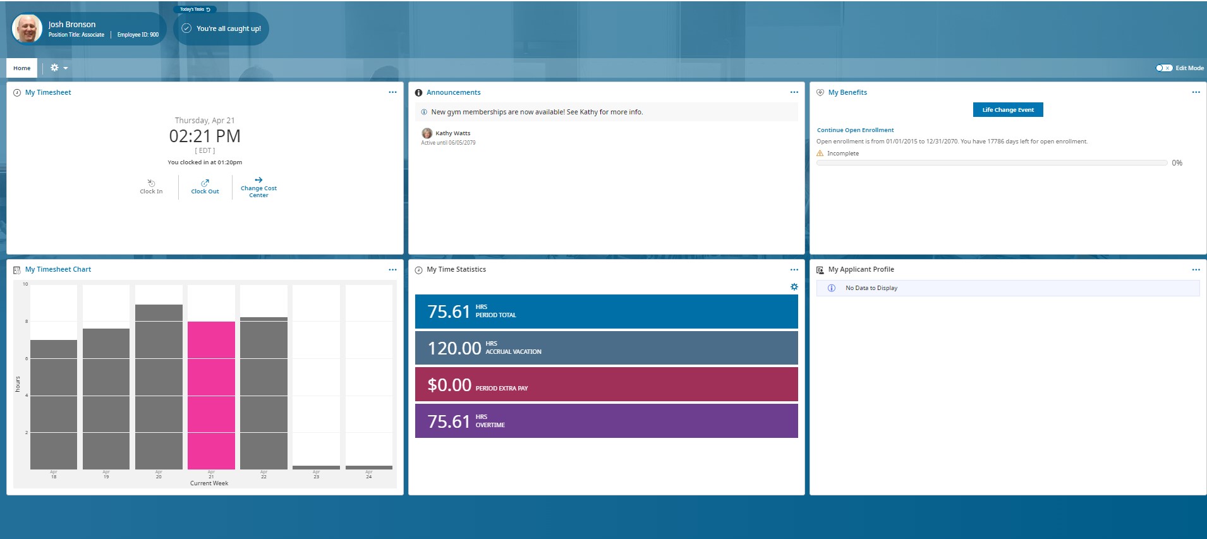The image size is (1207, 539).
Task: Open the dashboard gear dropdown menu
Action: 58,68
